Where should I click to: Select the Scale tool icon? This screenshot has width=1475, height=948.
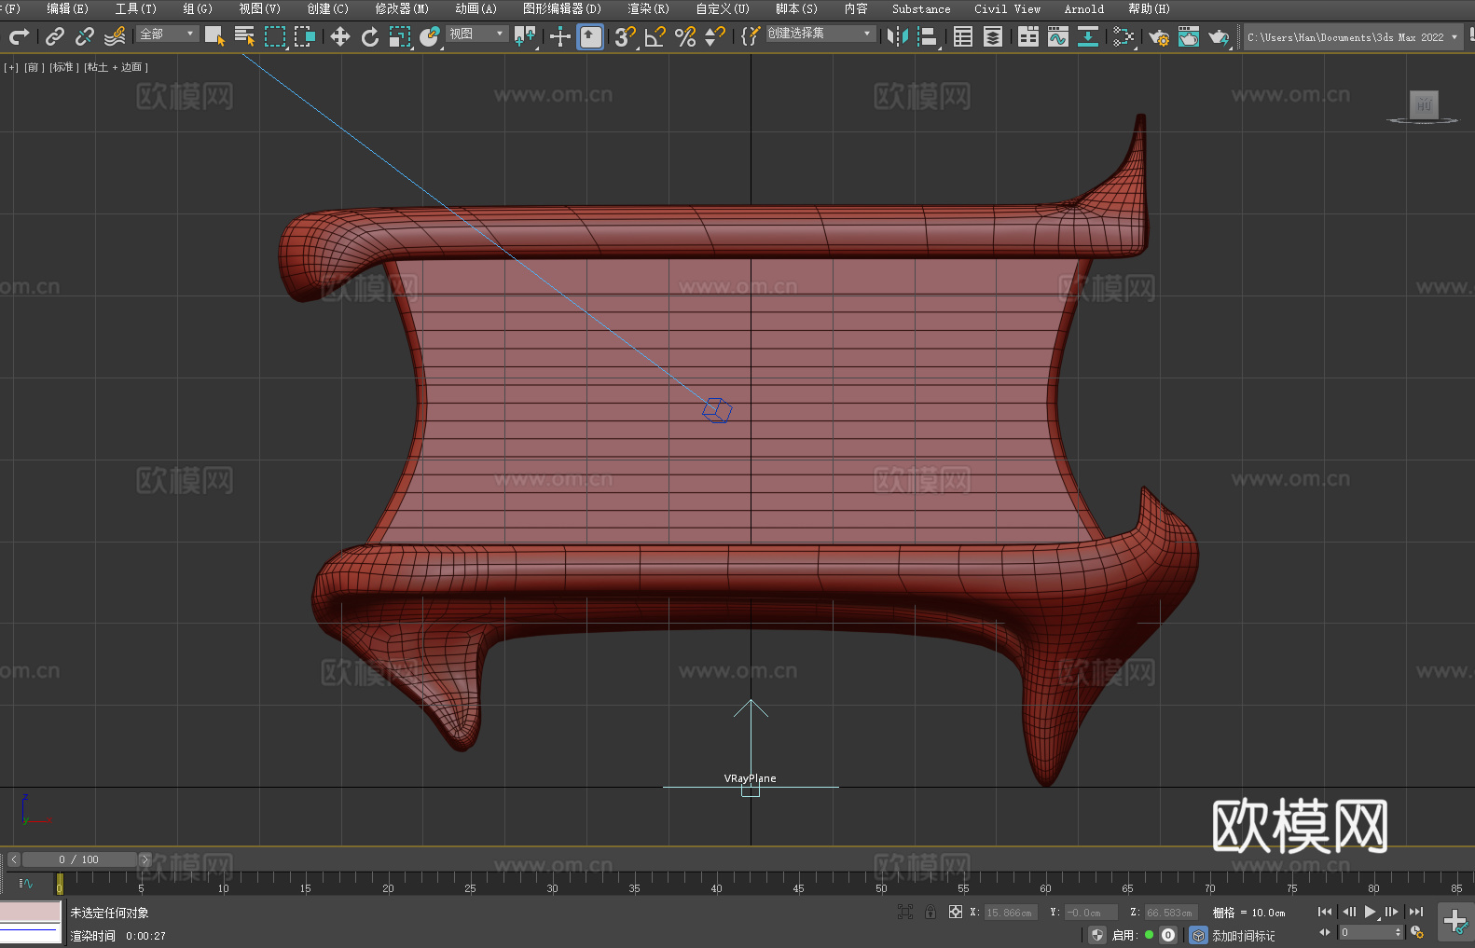pyautogui.click(x=400, y=36)
